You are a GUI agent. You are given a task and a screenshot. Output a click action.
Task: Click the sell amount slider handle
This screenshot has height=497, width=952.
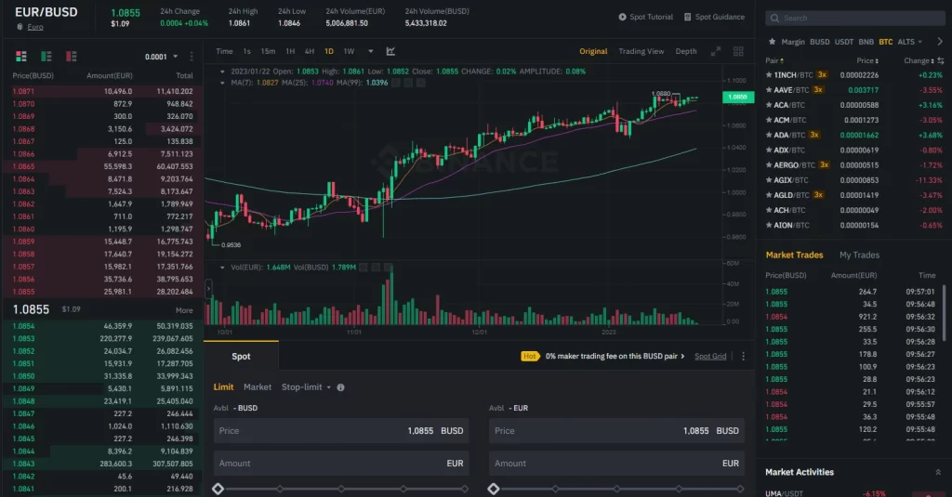[494, 490]
